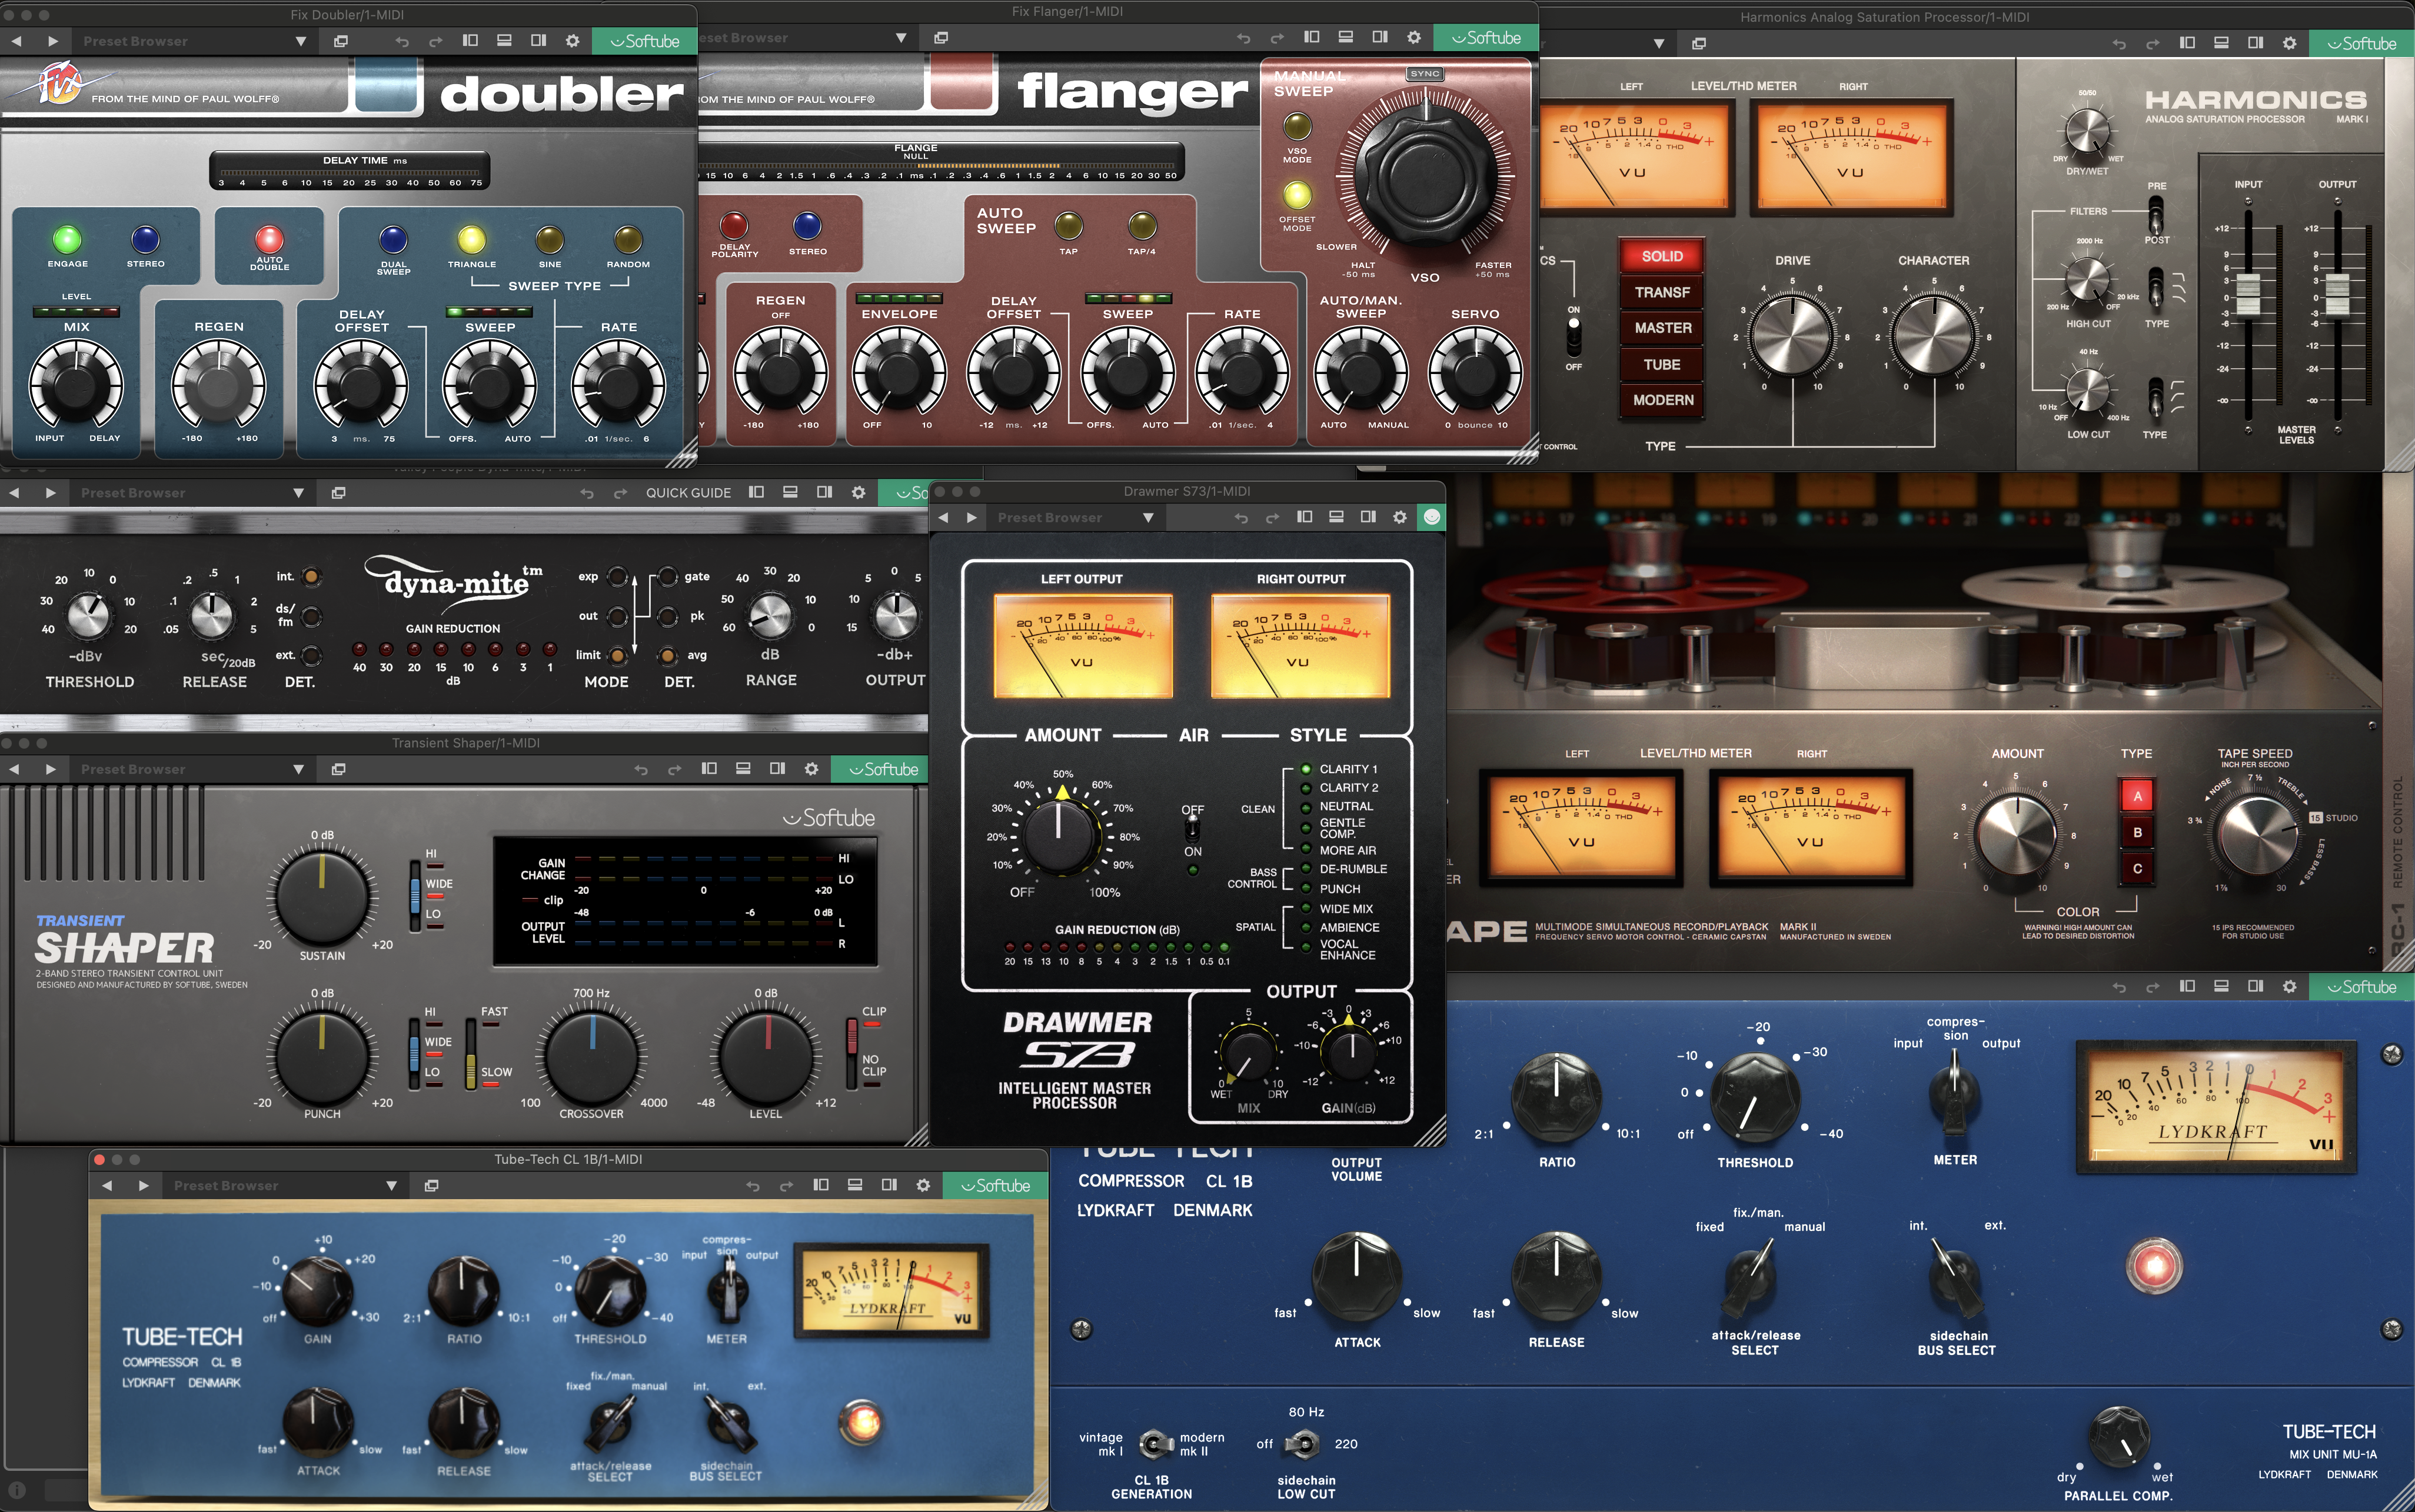Click round Softube logo in Drawmer S73
2415x1512 pixels.
click(1433, 517)
